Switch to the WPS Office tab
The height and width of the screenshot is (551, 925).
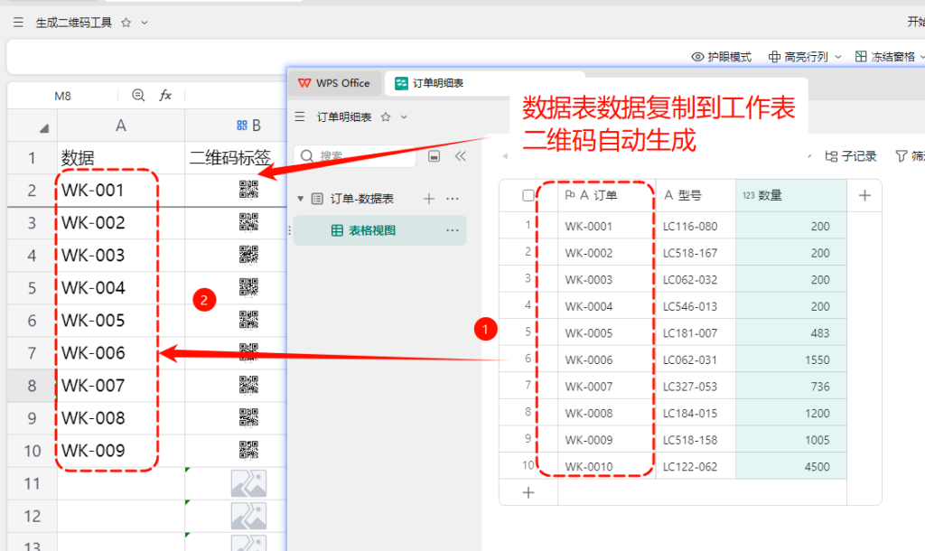(x=334, y=83)
